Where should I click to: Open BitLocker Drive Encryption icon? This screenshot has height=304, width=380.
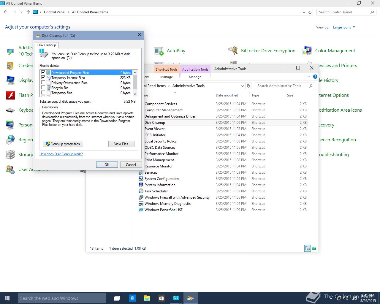click(233, 51)
